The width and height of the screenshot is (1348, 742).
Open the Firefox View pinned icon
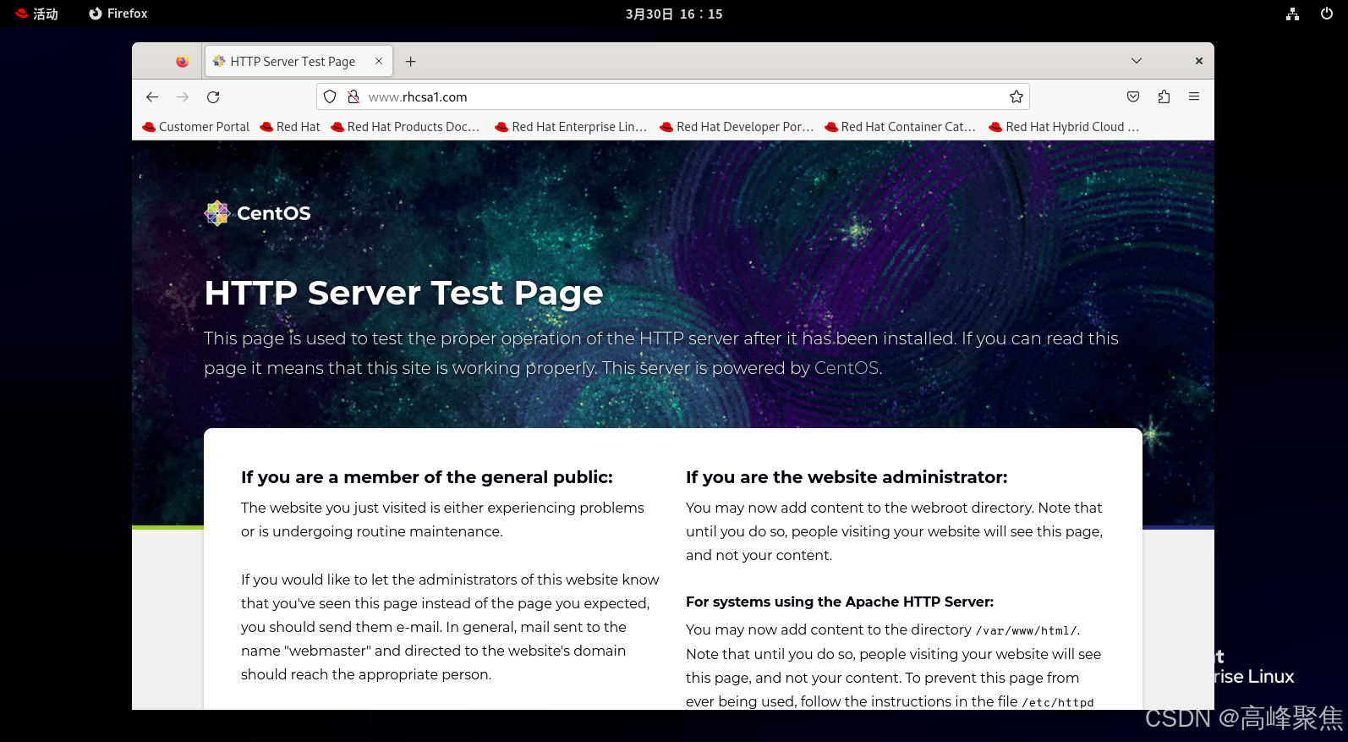point(182,62)
